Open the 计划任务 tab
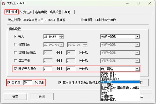Viewport: 156px width, 104px height. 26,12
